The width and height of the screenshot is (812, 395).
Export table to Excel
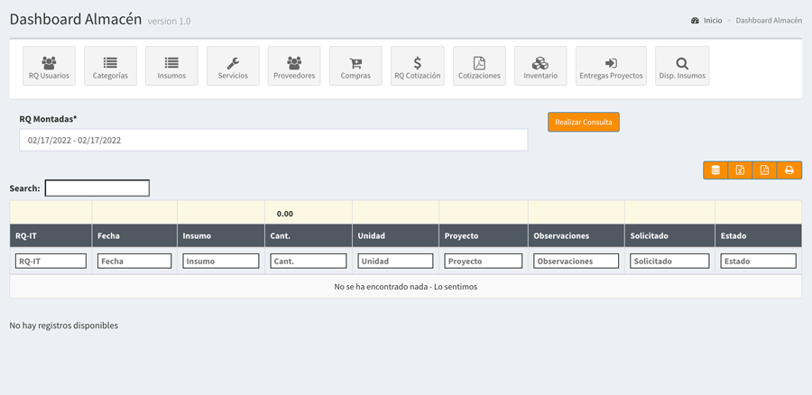pyautogui.click(x=740, y=170)
